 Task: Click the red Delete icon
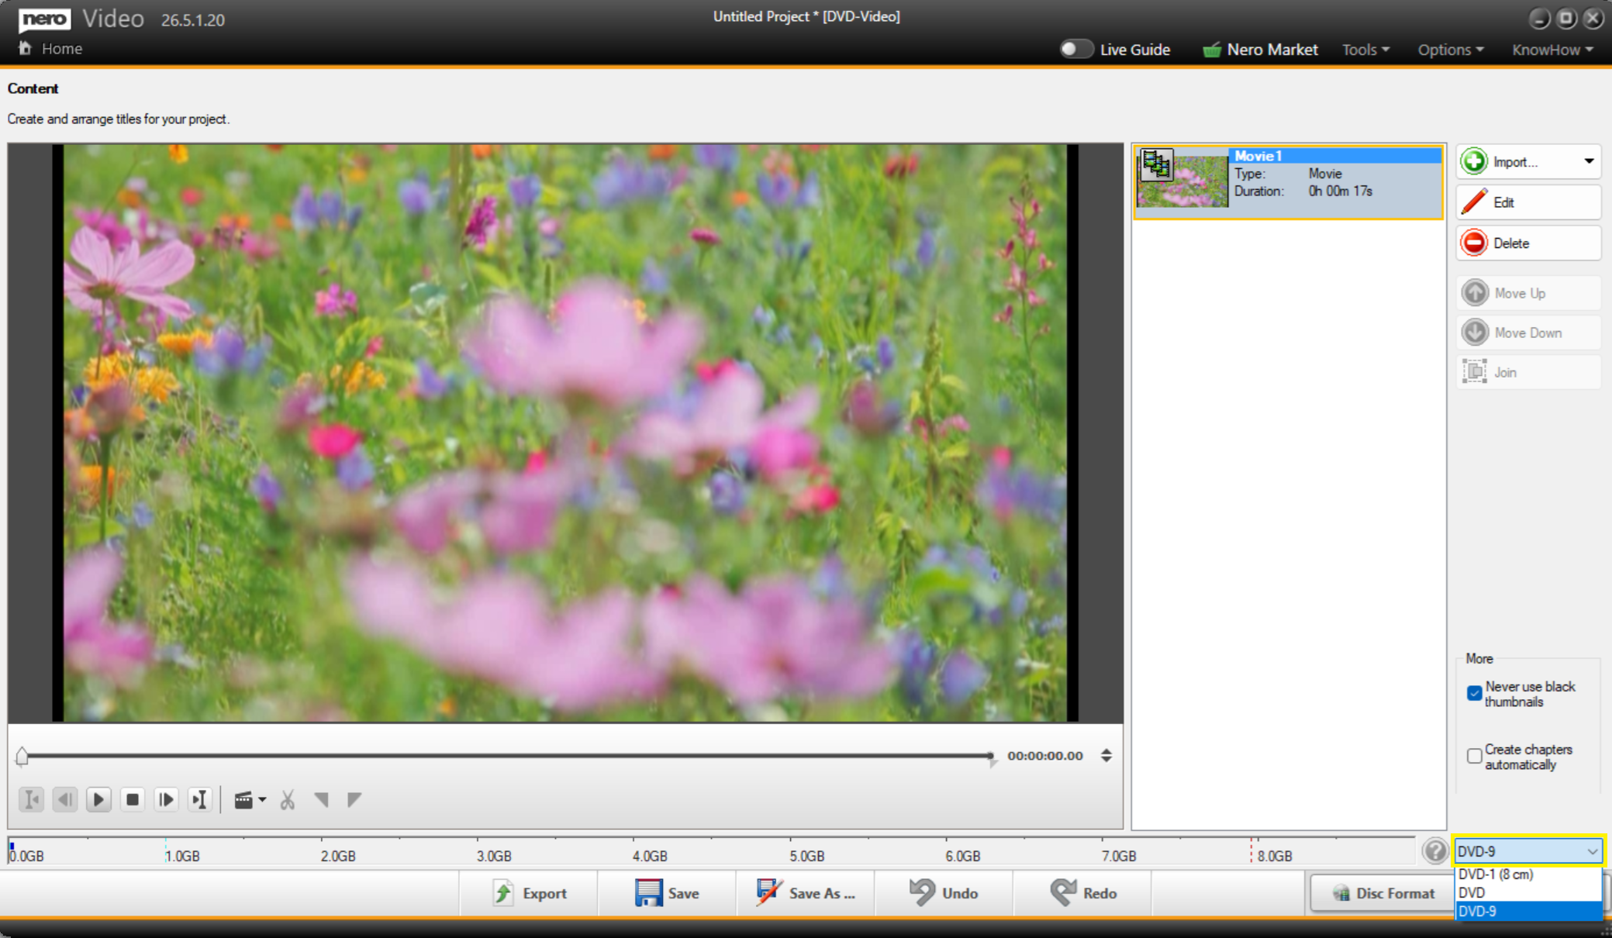pyautogui.click(x=1474, y=243)
